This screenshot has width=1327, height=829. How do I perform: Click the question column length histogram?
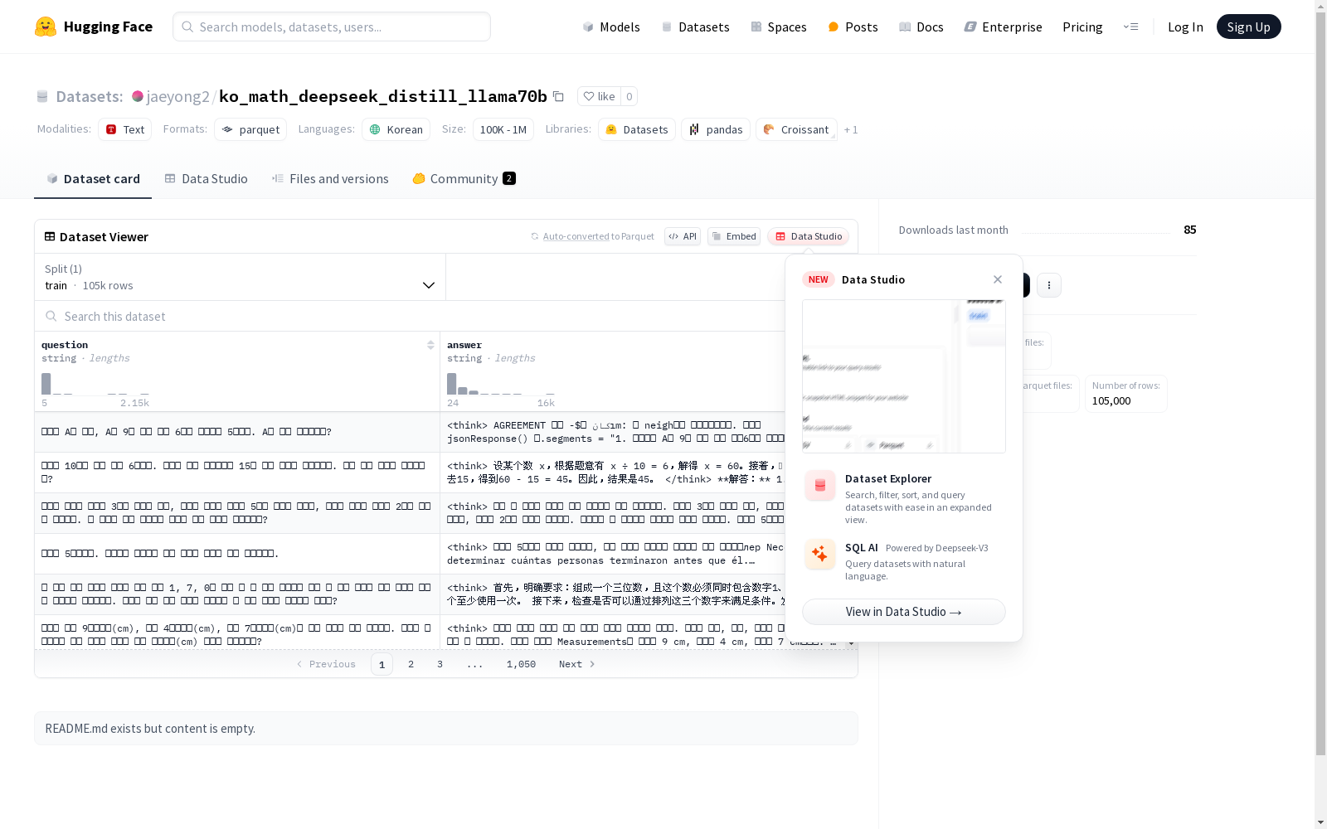tap(95, 384)
